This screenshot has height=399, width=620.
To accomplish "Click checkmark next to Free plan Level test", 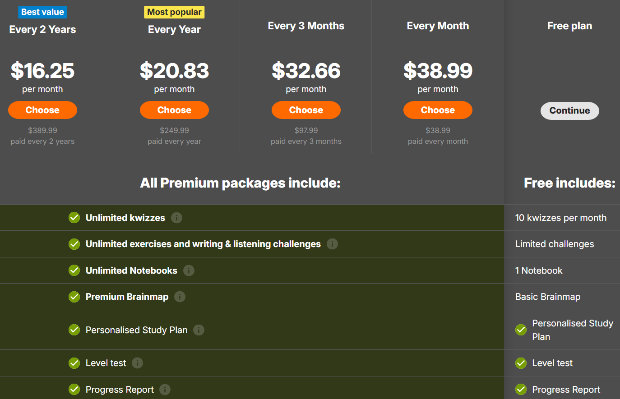I will point(521,363).
